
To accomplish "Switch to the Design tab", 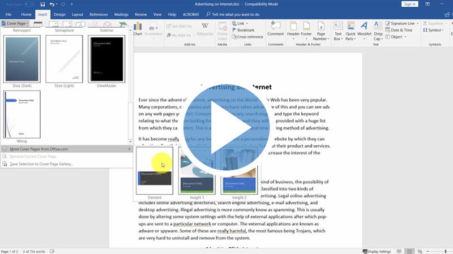I will [x=59, y=14].
